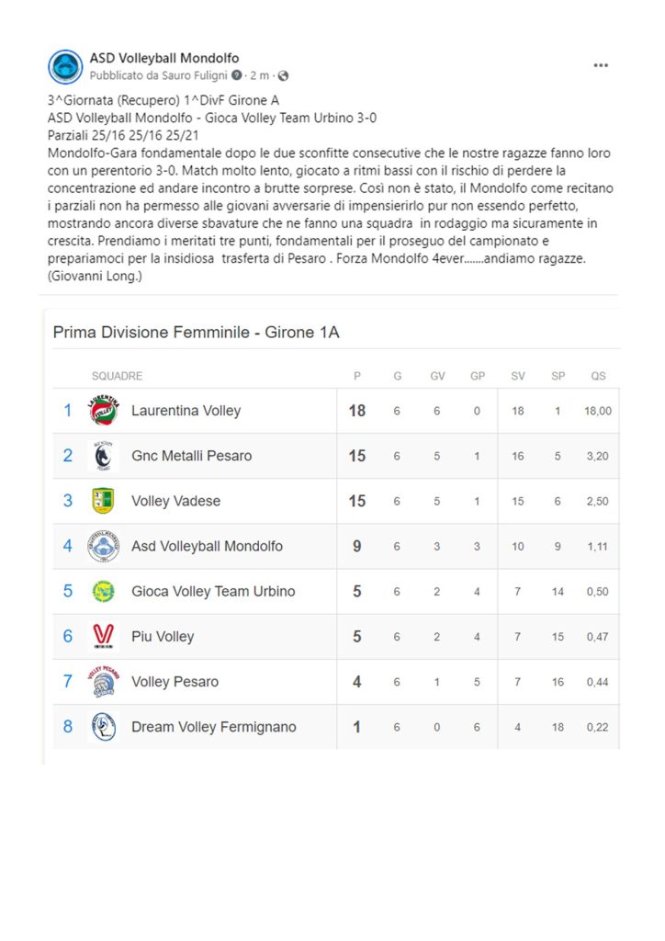
Task: Click the Gnc Metalli Pesaro team logo
Action: [103, 456]
